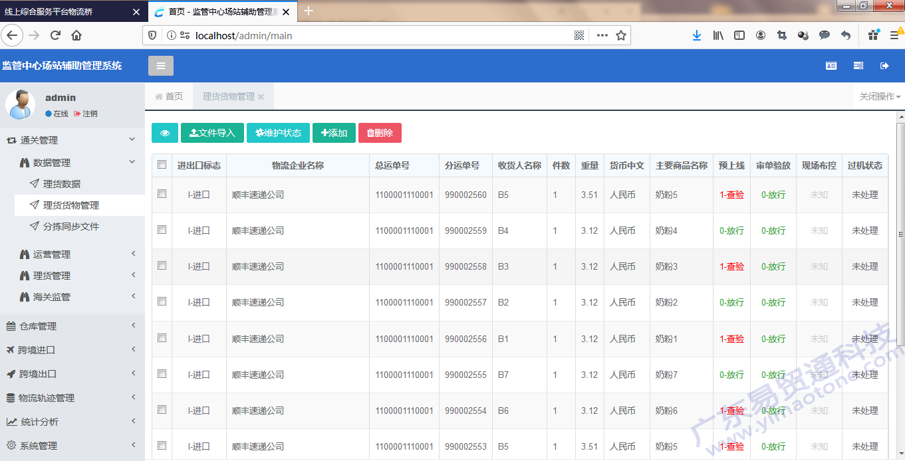Click the browser forward arrow
The width and height of the screenshot is (905, 461).
(x=34, y=35)
